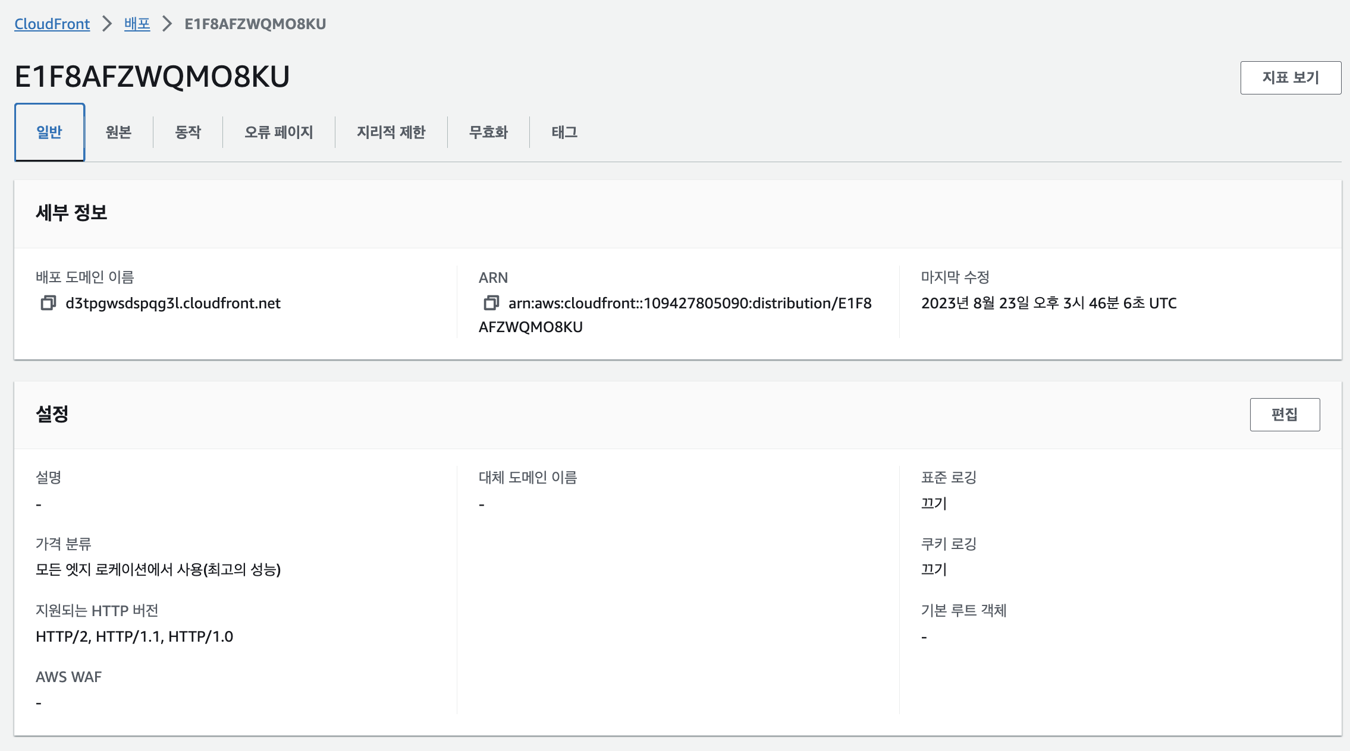This screenshot has width=1350, height=751.
Task: Select the 태그 tab
Action: 564,132
